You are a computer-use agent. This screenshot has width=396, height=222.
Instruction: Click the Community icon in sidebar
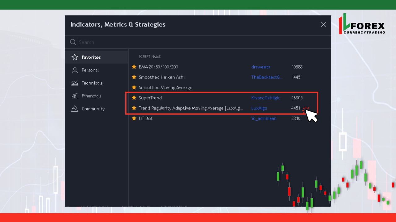click(x=75, y=109)
